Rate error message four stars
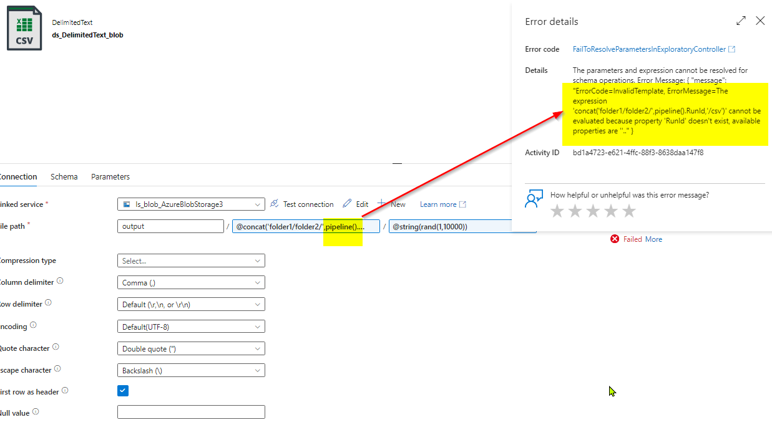Screen dimensions: 772x435 611,211
